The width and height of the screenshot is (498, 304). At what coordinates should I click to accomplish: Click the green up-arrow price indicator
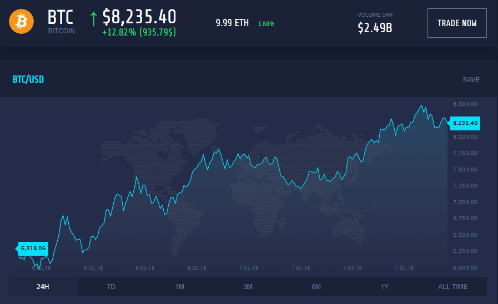[x=93, y=19]
